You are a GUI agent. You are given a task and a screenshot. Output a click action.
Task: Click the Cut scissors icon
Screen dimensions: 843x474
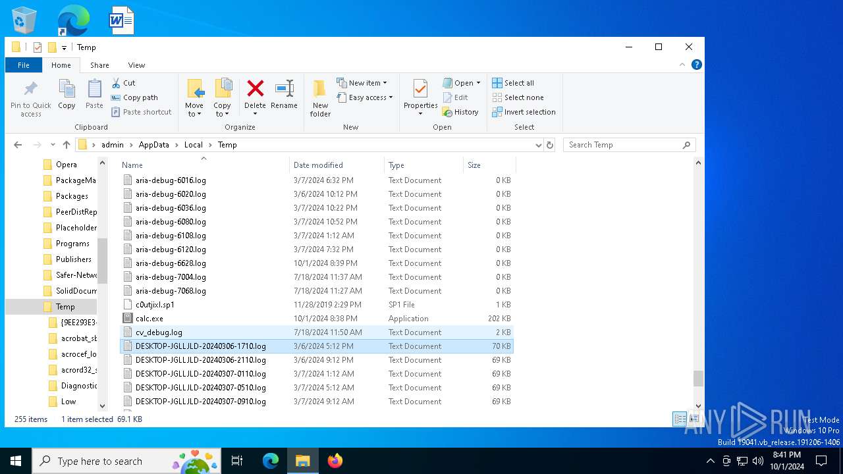click(116, 83)
